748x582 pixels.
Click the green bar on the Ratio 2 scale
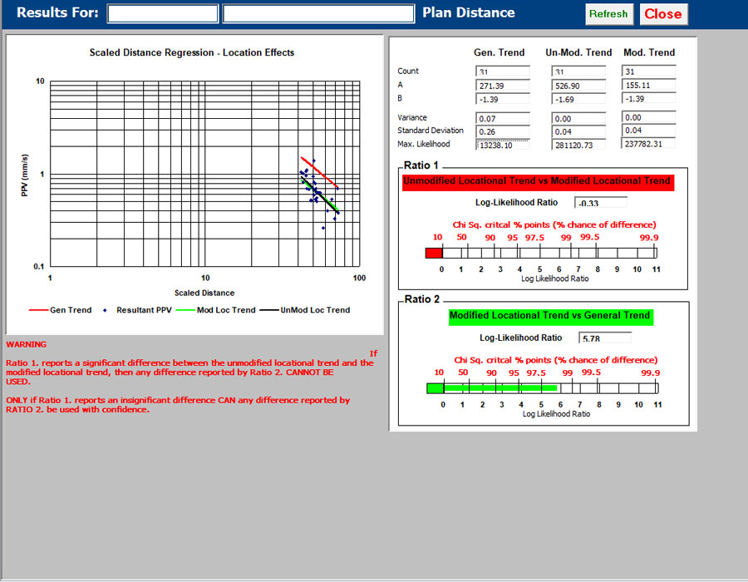[490, 387]
